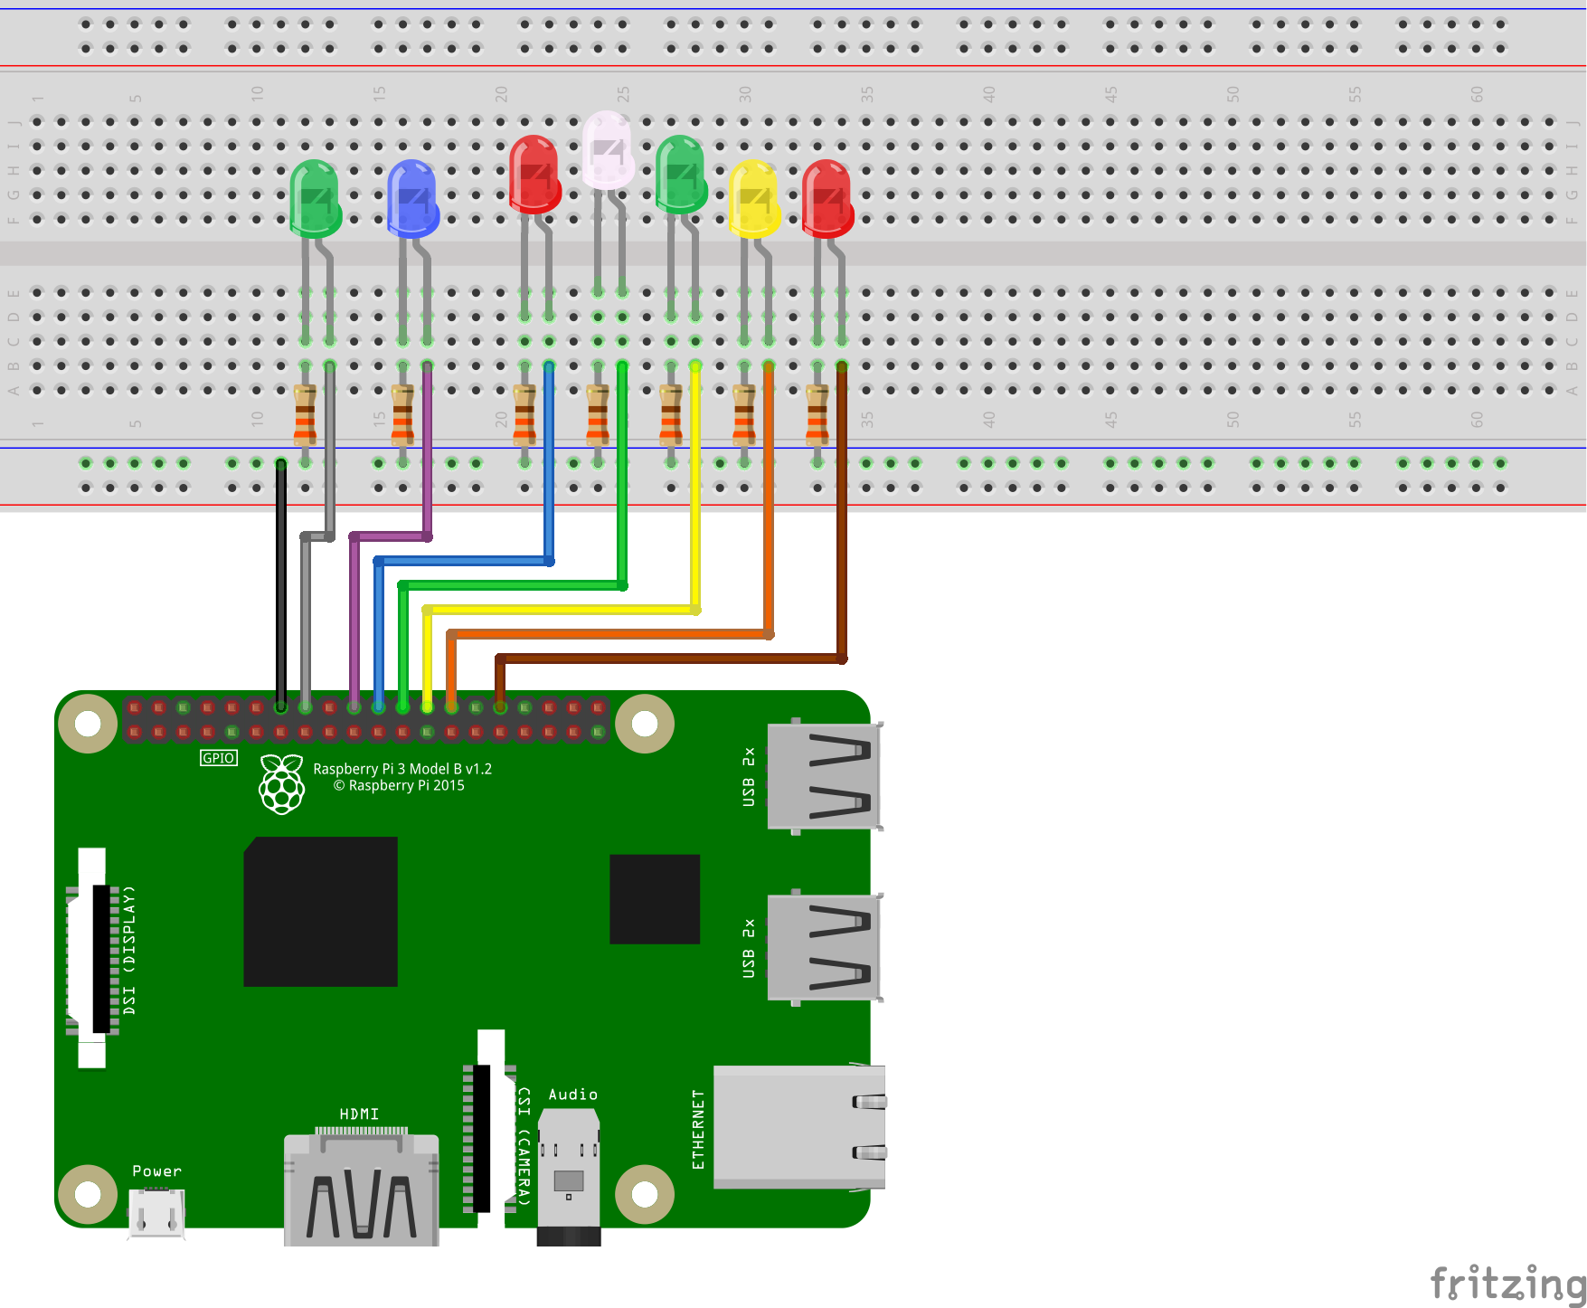Click the green LED beside the blue LED
The height and width of the screenshot is (1308, 1587).
(x=316, y=199)
